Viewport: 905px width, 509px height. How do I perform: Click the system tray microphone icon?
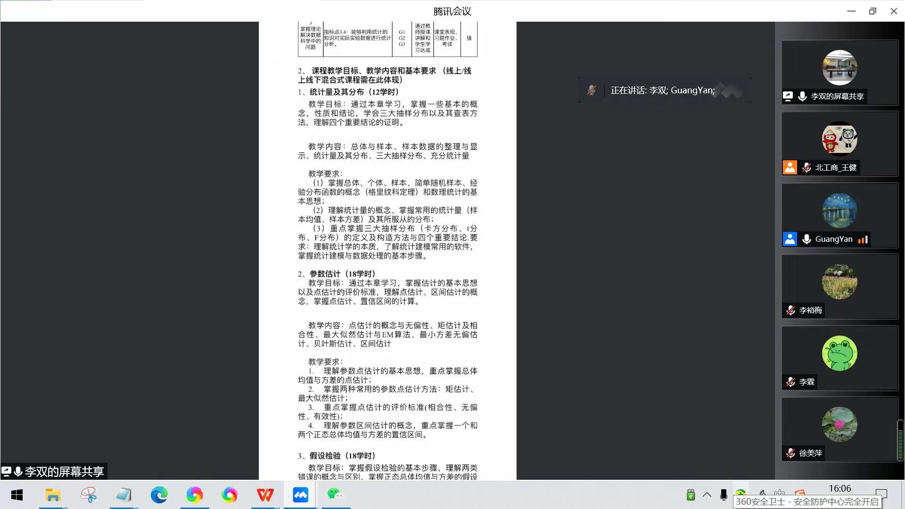pyautogui.click(x=724, y=494)
